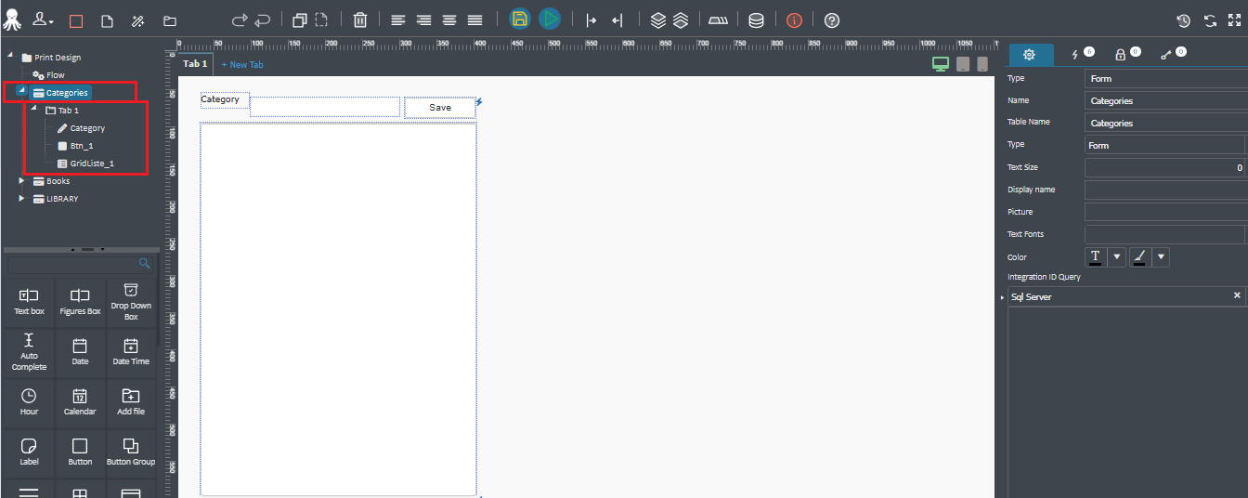Open help question mark icon
The height and width of the screenshot is (498, 1248).
tap(832, 20)
